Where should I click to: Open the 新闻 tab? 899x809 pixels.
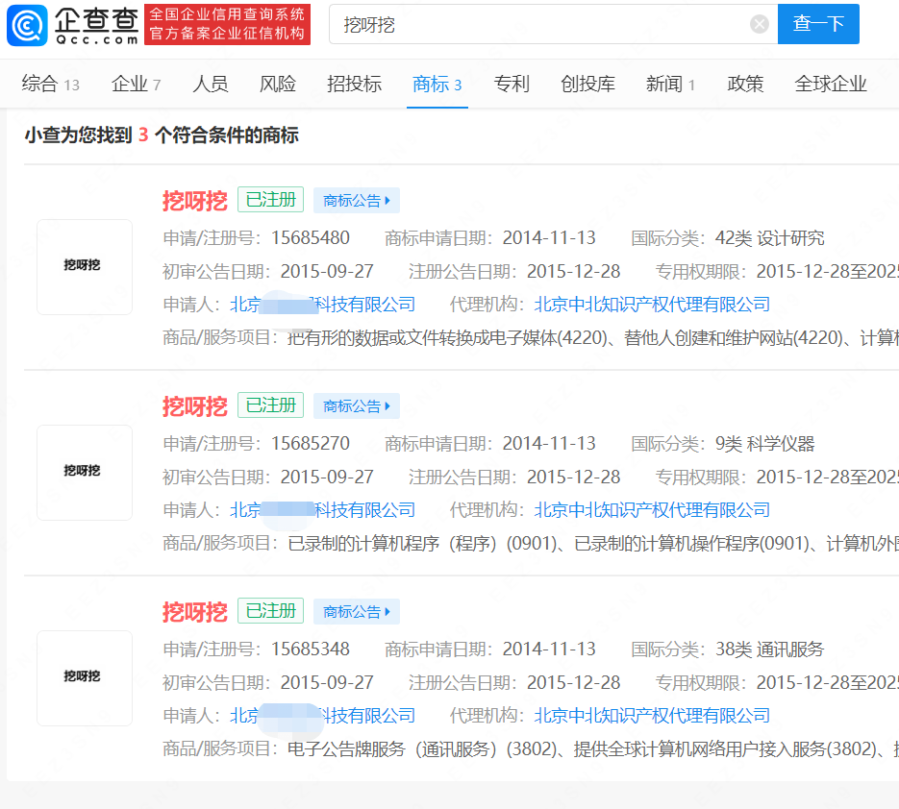(670, 85)
